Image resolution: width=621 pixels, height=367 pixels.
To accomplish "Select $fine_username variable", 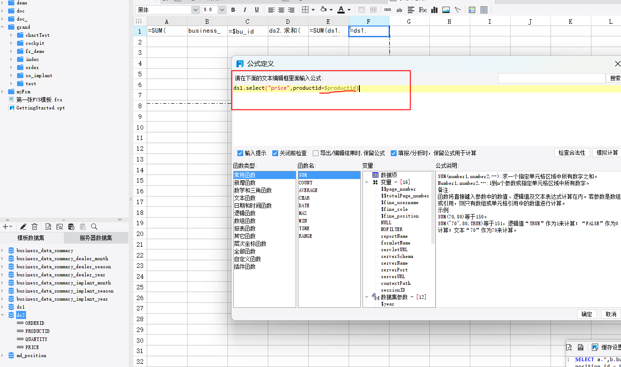I will tap(400, 202).
